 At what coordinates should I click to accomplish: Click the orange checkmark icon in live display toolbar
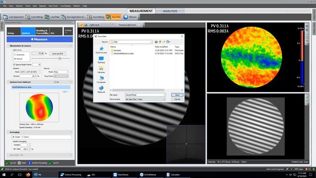[x=81, y=25]
